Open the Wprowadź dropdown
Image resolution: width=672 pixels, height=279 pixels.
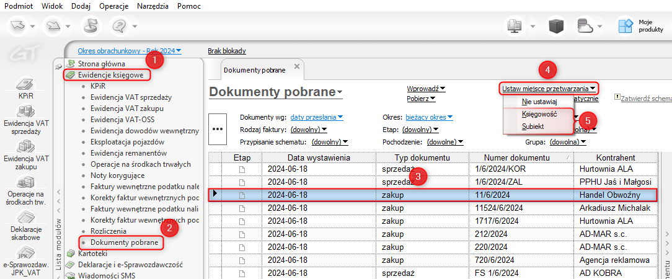(x=426, y=89)
